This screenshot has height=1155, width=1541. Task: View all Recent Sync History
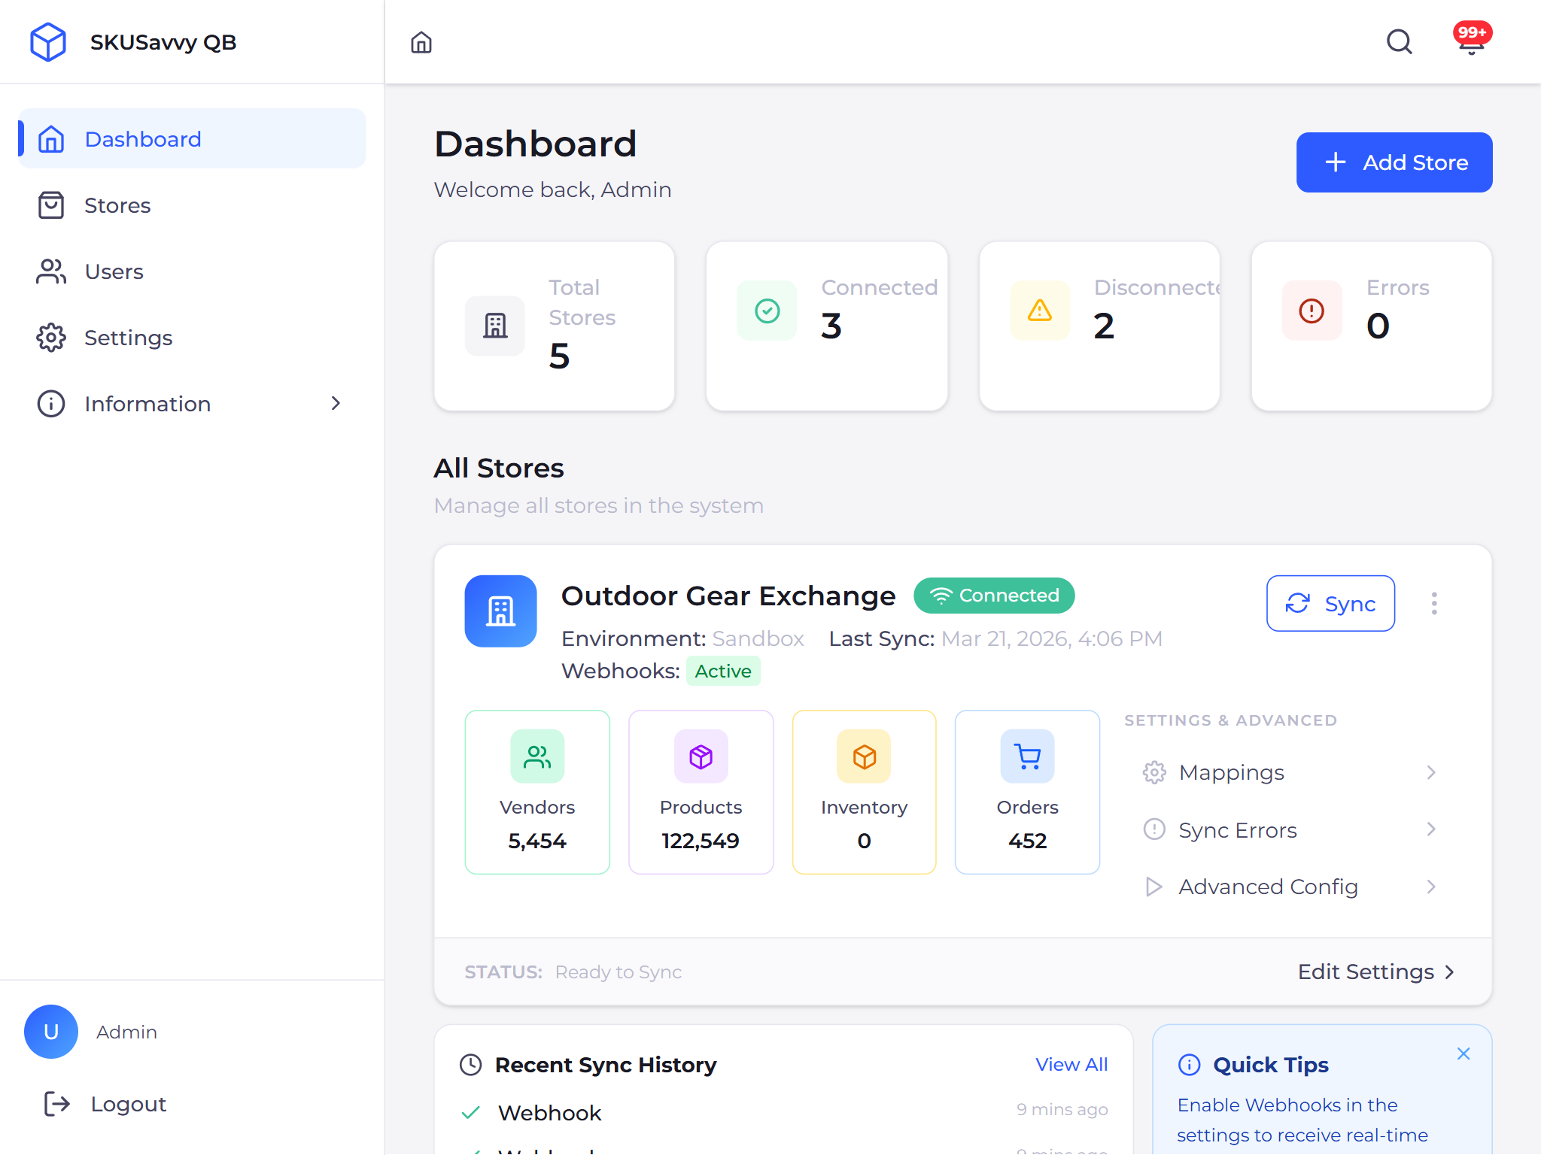tap(1071, 1064)
